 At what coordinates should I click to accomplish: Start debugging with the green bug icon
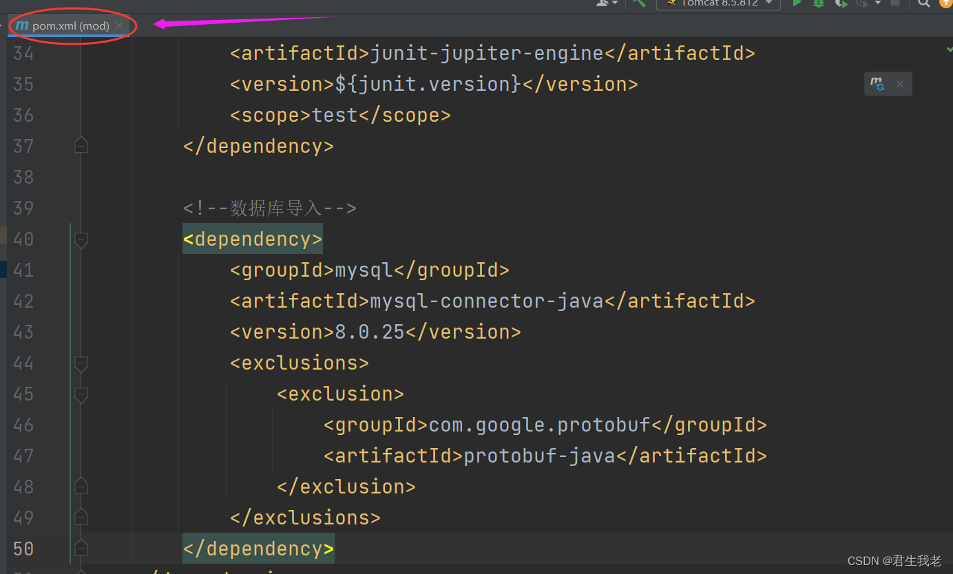point(819,3)
